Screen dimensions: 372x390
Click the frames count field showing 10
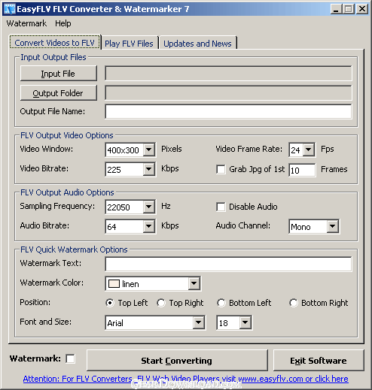point(302,170)
